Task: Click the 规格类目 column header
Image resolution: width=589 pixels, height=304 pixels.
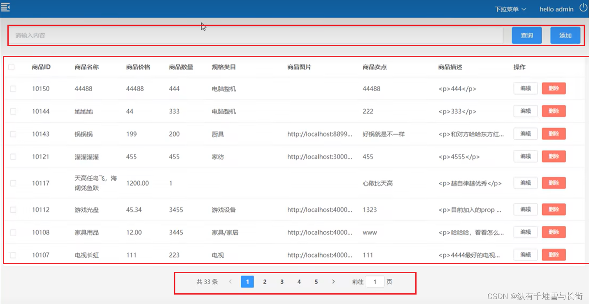Action: (224, 67)
